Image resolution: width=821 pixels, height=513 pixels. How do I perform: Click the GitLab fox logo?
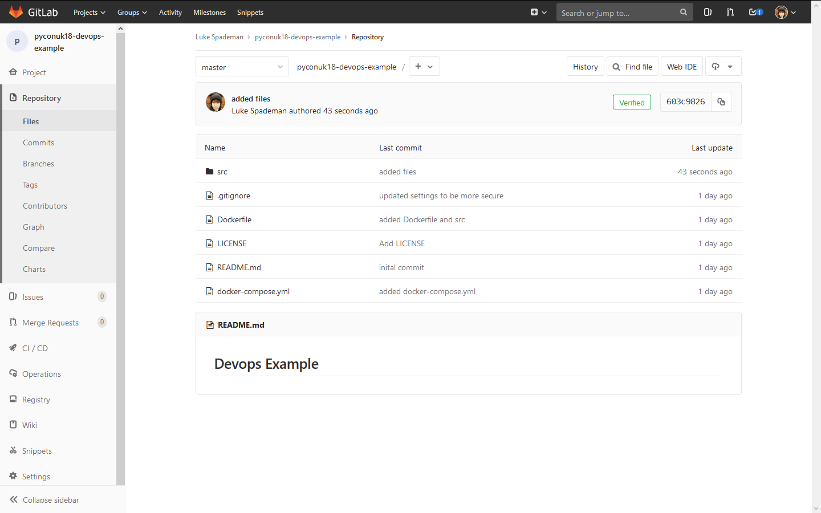(16, 12)
